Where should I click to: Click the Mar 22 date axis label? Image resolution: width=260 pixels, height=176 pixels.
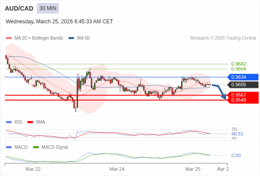click(33, 169)
